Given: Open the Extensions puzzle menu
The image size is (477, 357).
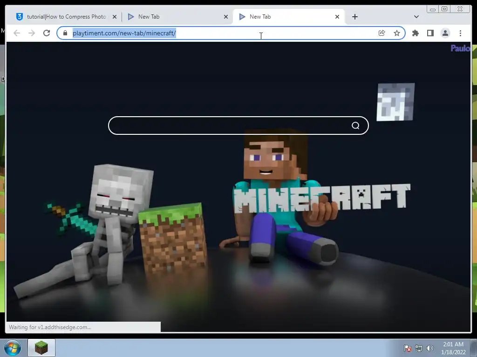Looking at the screenshot, I should (x=415, y=33).
